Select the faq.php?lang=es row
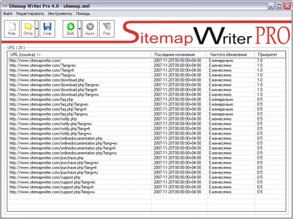Screen dimensions: 293x219 pos(147,104)
